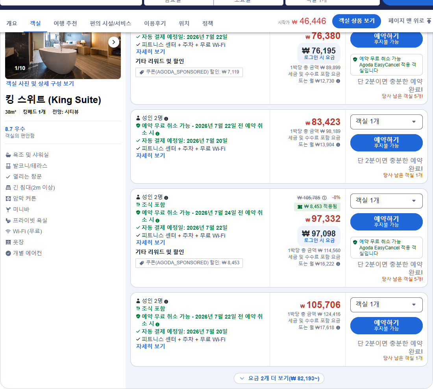
Task: Click ₩76,195 login price badge
Action: [x=319, y=53]
